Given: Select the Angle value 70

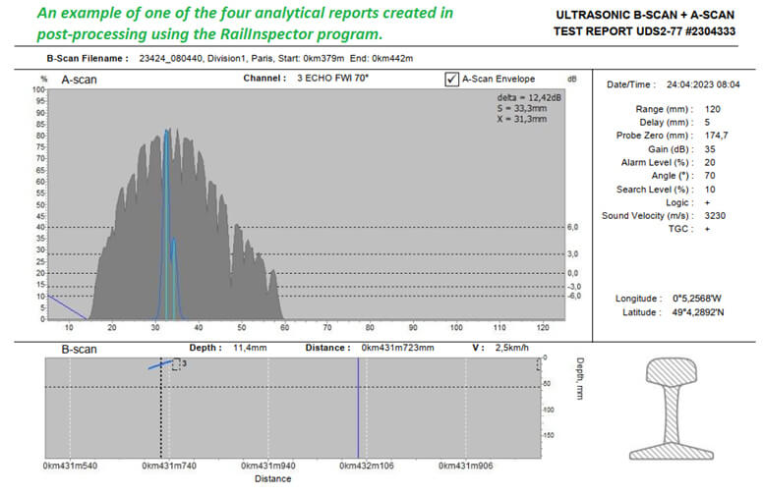Looking at the screenshot, I should tap(710, 176).
